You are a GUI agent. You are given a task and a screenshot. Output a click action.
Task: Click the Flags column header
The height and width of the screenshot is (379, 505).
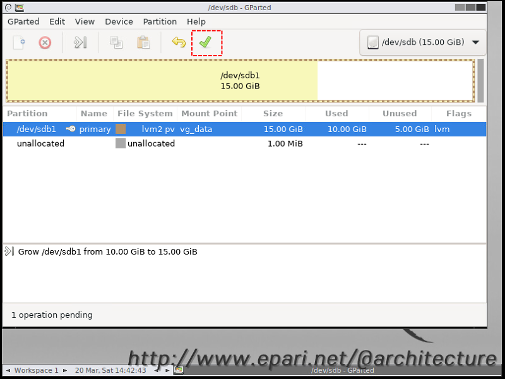tap(459, 114)
